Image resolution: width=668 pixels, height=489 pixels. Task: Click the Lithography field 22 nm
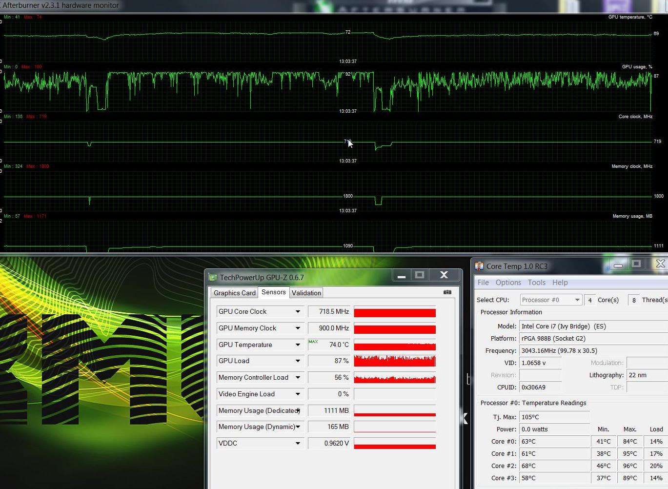coord(647,375)
